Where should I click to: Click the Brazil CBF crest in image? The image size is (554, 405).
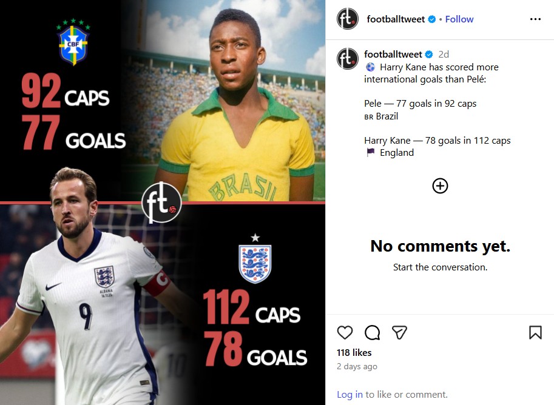pos(73,42)
